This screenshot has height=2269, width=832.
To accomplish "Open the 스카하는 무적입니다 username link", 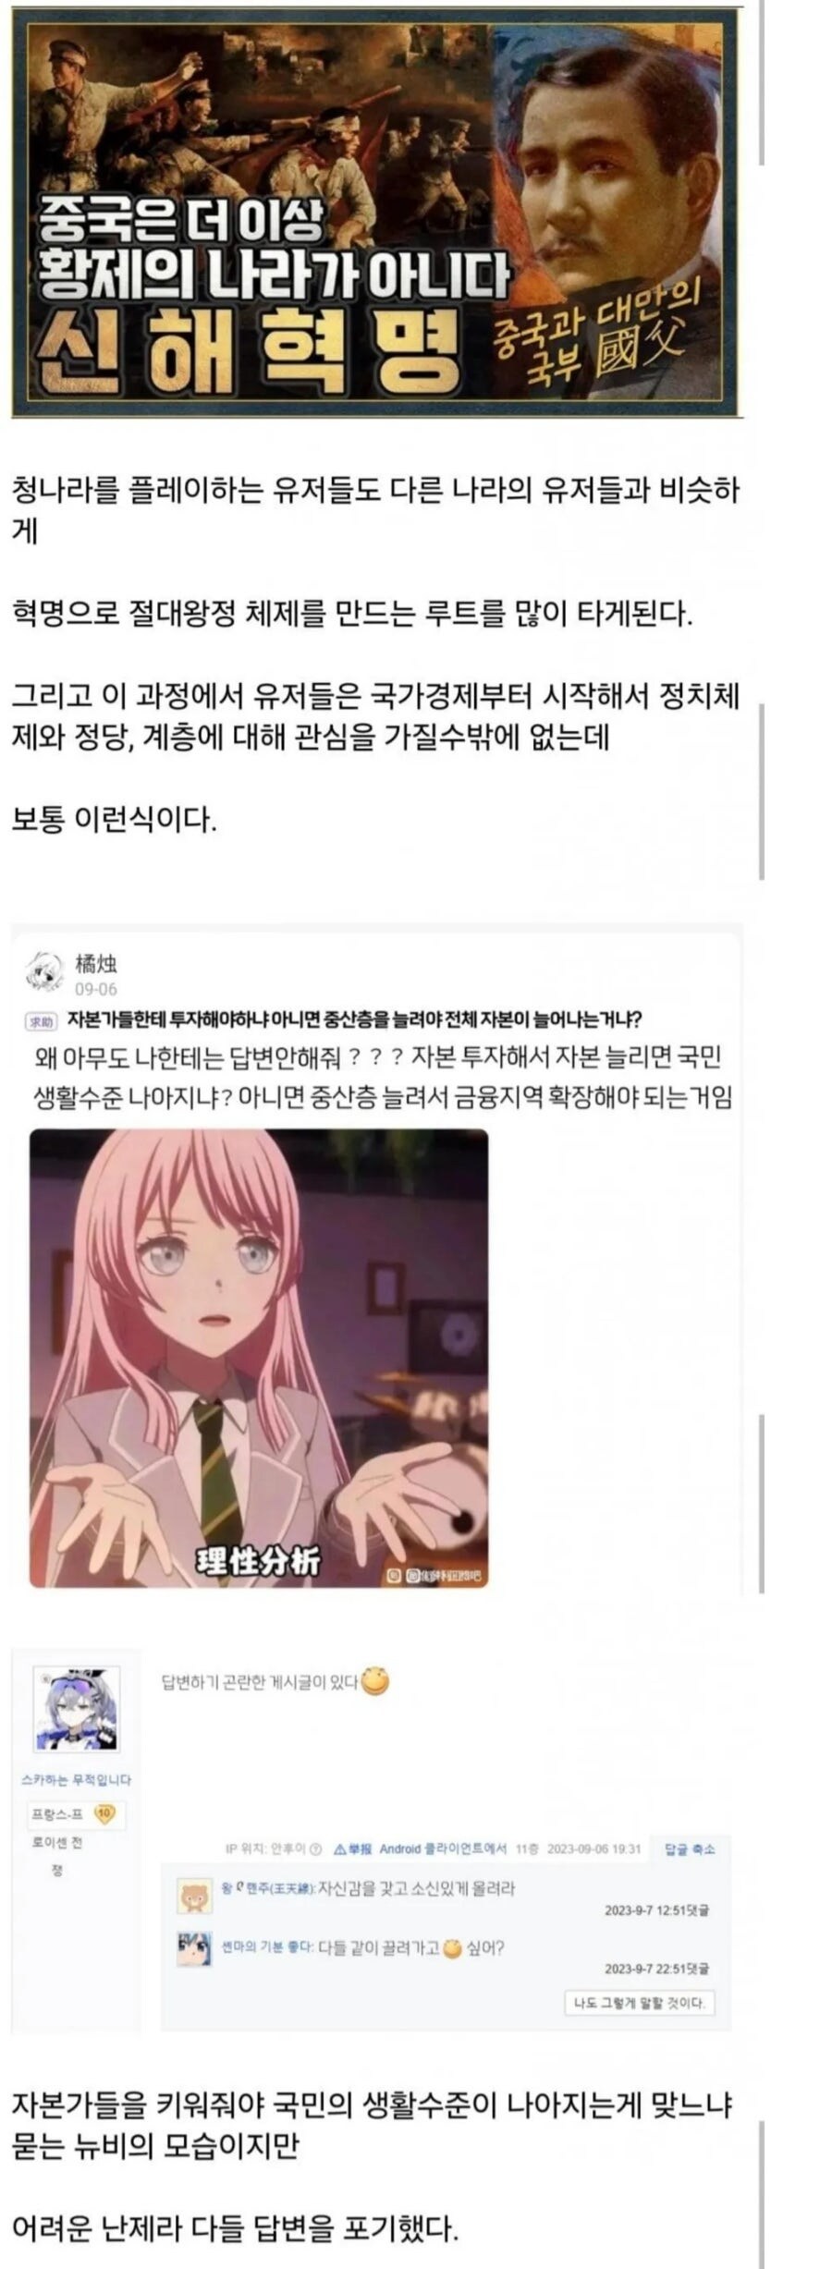I will click(76, 1780).
